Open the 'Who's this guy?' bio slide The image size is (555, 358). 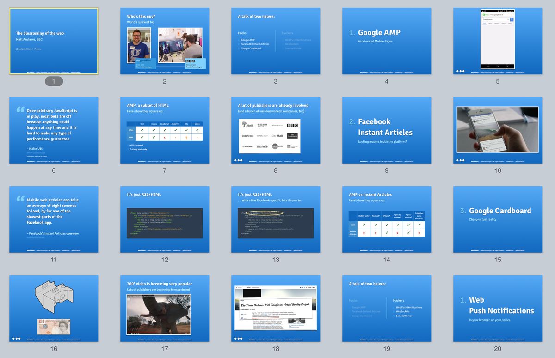coord(165,41)
